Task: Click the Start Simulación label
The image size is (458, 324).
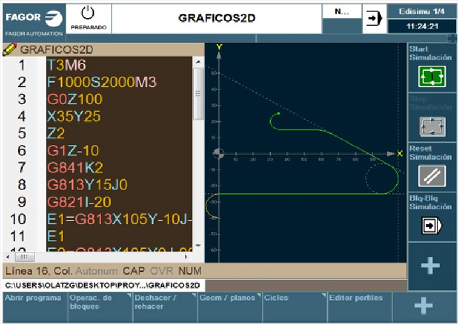Action: [430, 53]
